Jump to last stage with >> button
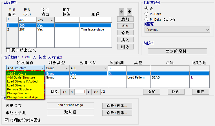 96,92
